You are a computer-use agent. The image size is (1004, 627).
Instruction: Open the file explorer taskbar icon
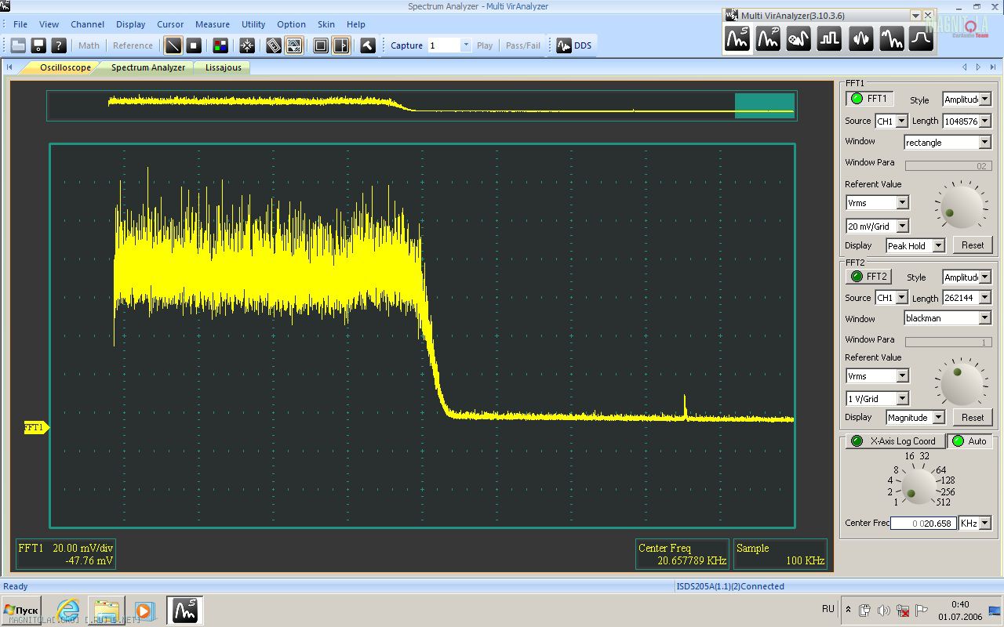click(x=107, y=610)
